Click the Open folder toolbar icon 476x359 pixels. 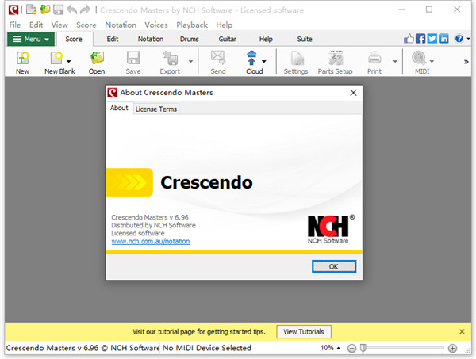tap(97, 59)
